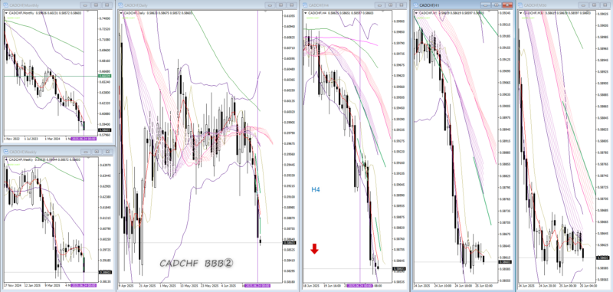Click the chart icon of CADCHF,Daily window
The width and height of the screenshot is (613, 292).
point(121,5)
